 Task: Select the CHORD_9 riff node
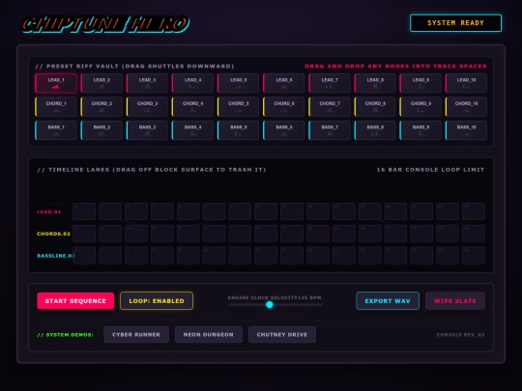tap(420, 107)
